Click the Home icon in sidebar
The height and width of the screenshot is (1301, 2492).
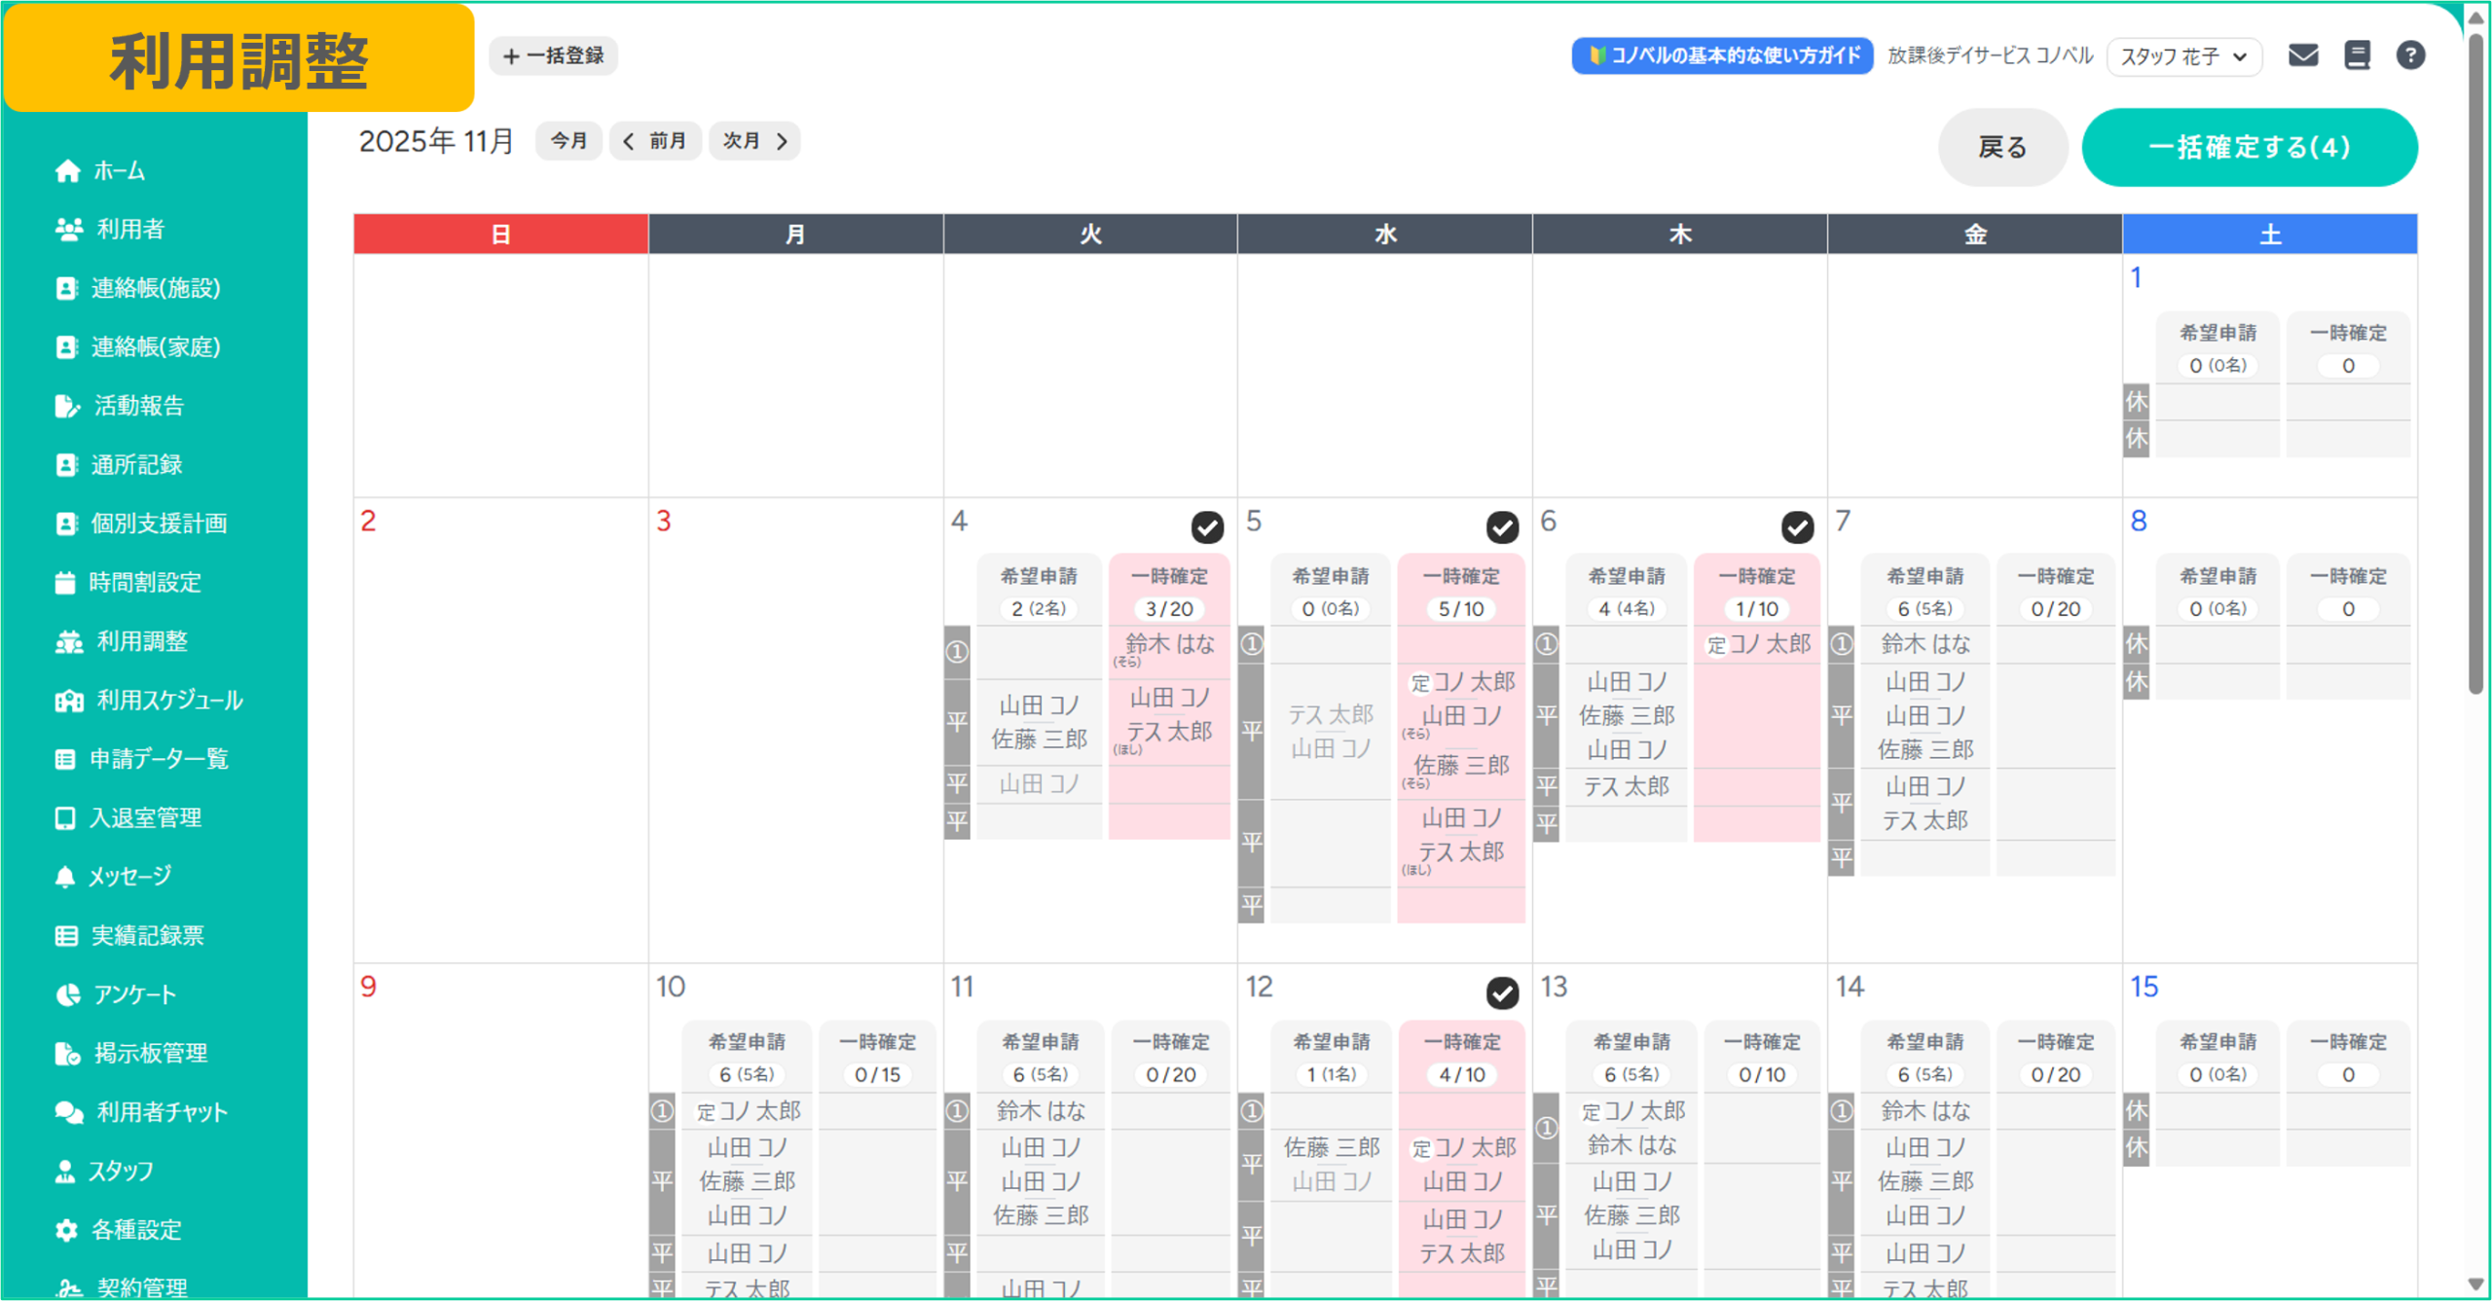(67, 171)
